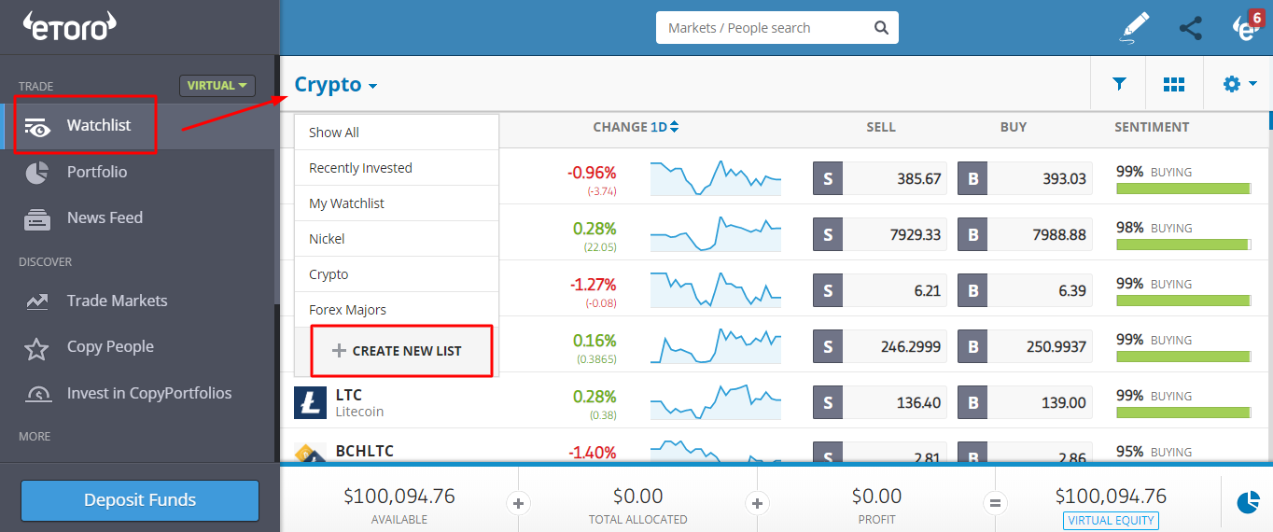Viewport: 1273px width, 532px height.
Task: Click sentiment bar of 98% buying row
Action: 1183,245
